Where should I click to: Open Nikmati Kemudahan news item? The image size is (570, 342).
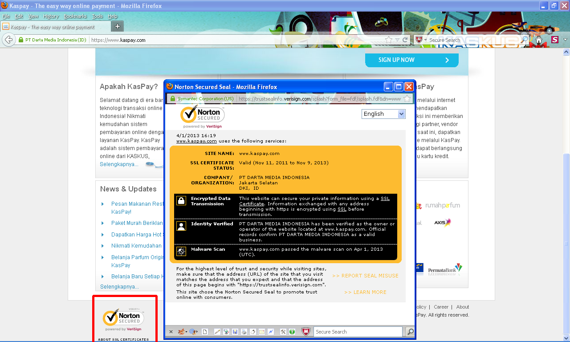click(x=137, y=246)
